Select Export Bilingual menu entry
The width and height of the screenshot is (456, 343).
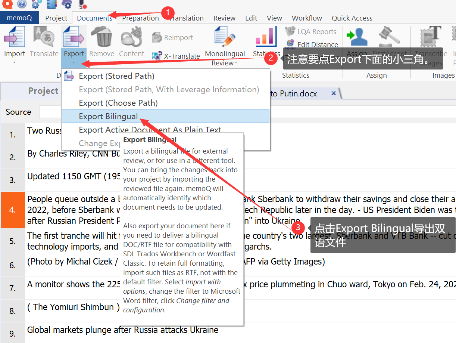(x=108, y=116)
